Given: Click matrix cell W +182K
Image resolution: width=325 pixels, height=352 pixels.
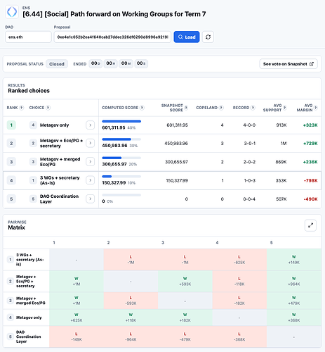Looking at the screenshot, I should 185,318.
